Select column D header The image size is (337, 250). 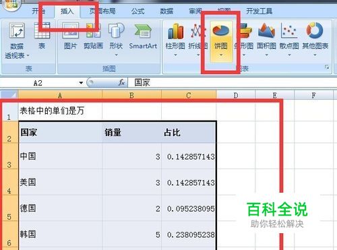coord(236,95)
